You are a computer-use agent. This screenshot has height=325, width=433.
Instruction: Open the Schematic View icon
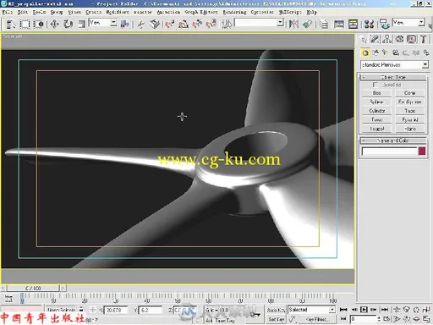[353, 25]
